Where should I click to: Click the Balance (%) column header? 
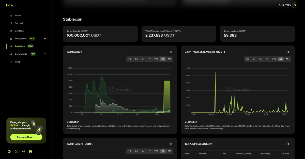[x=266, y=154]
